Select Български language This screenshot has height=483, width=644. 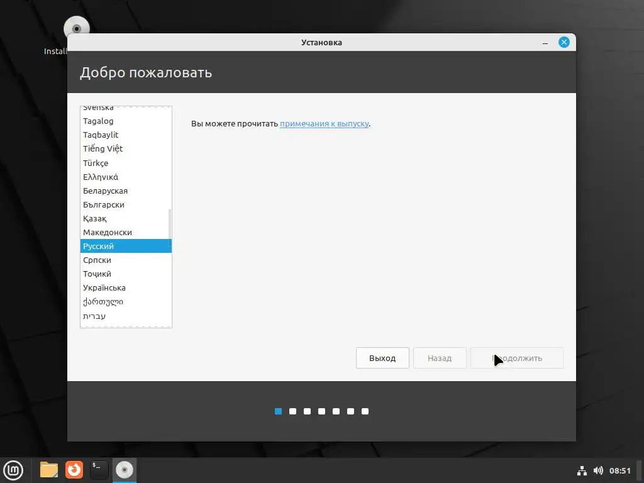[x=126, y=205]
